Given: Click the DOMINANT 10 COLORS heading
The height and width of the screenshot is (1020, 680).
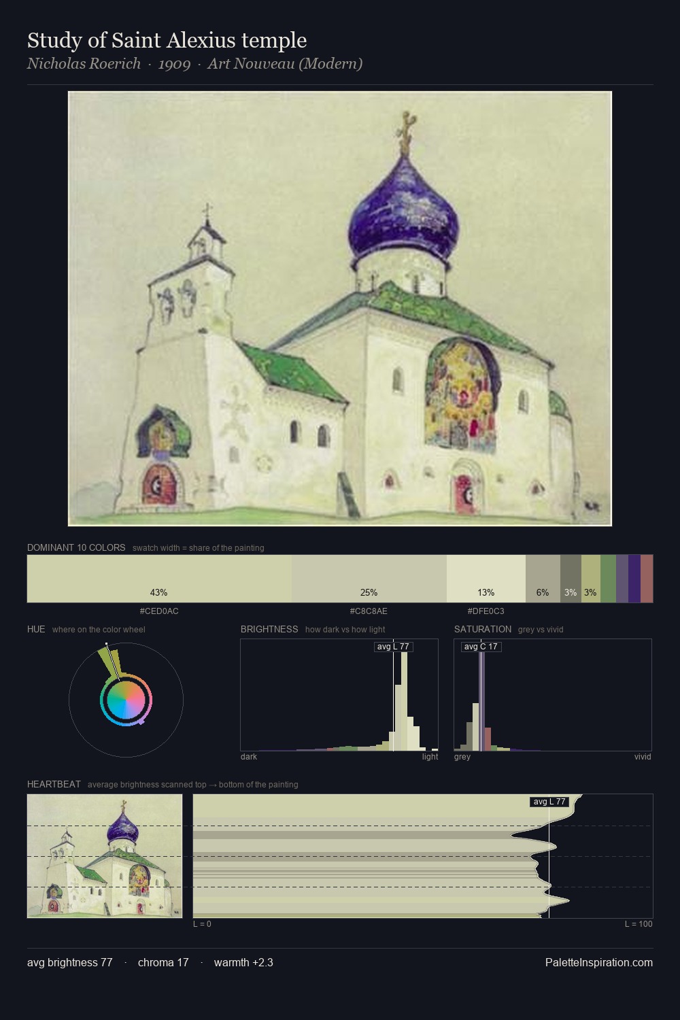Looking at the screenshot, I should coord(76,547).
